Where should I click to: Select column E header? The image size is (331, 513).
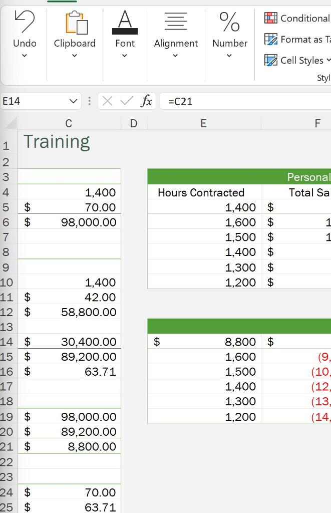(x=204, y=124)
